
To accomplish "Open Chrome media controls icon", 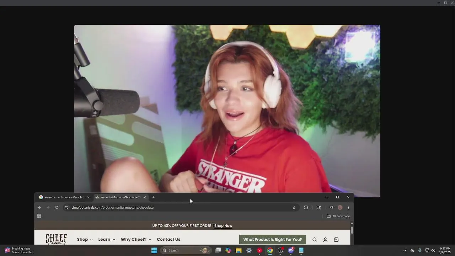I will pos(331,207).
